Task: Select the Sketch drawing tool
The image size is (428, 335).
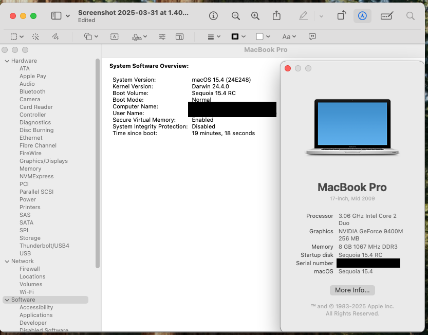Action: [x=55, y=36]
